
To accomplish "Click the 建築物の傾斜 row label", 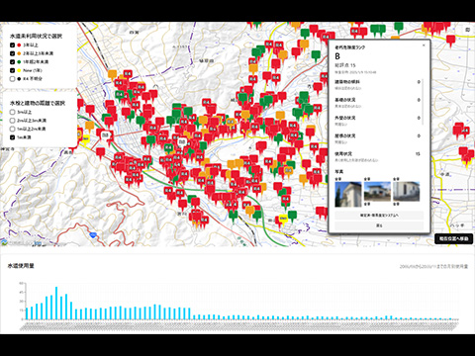I will click(347, 82).
